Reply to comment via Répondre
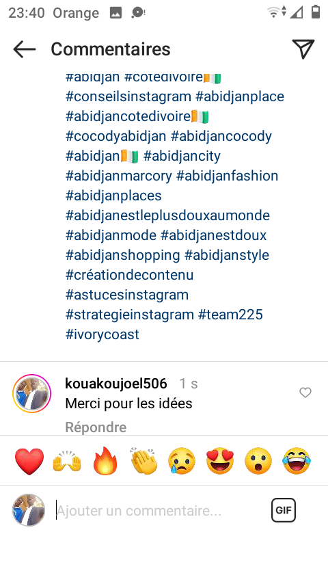The height and width of the screenshot is (584, 328). [96, 427]
